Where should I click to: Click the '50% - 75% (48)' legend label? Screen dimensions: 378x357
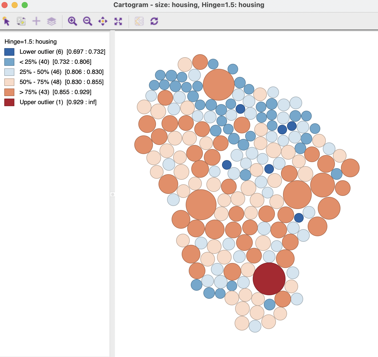click(x=41, y=82)
